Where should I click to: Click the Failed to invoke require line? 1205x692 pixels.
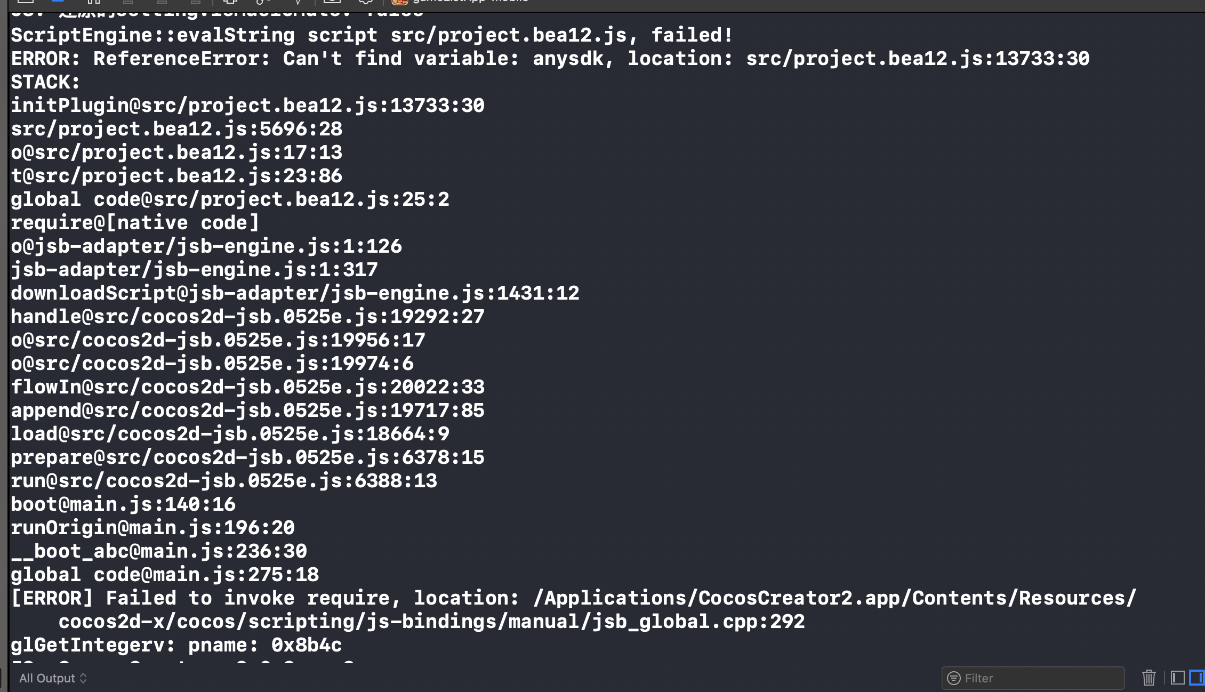(573, 598)
